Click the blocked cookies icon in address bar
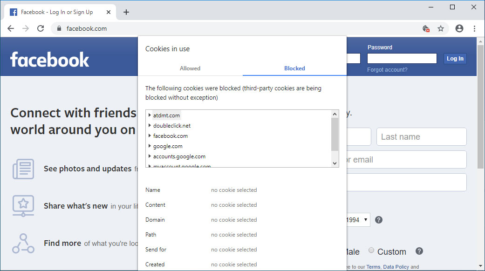 click(426, 28)
